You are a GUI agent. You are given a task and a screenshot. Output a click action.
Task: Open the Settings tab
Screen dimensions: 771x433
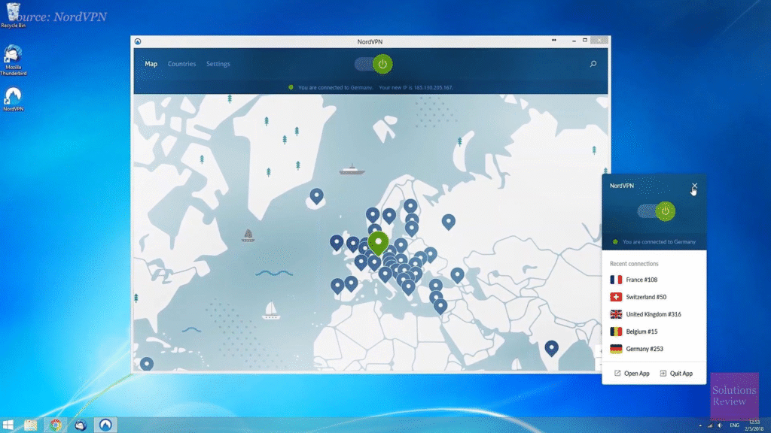coord(218,64)
